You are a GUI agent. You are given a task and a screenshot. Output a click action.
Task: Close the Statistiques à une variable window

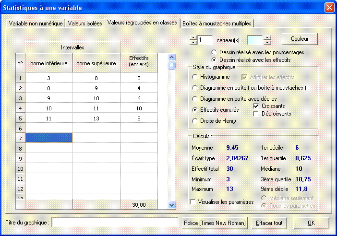tap(329, 8)
